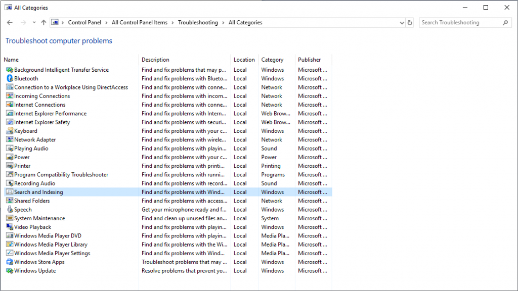Image resolution: width=518 pixels, height=291 pixels.
Task: Select the Network Adapter troubleshooter
Action: [35, 139]
